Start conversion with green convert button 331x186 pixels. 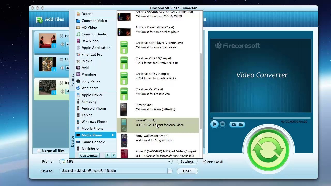point(268,150)
